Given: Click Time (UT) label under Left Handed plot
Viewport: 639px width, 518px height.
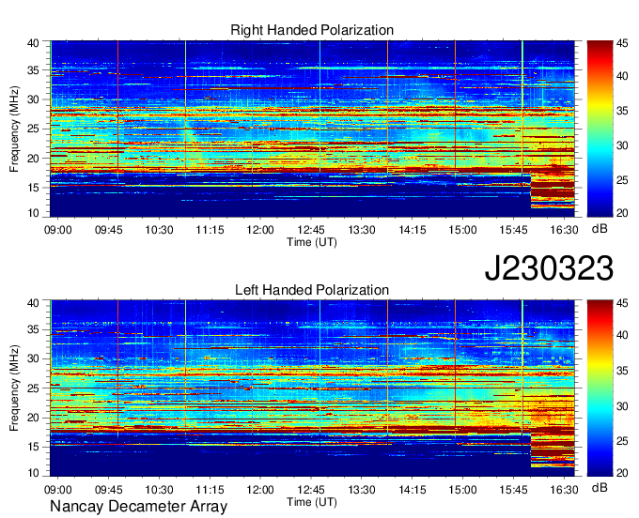Looking at the screenshot, I should click(x=312, y=502).
